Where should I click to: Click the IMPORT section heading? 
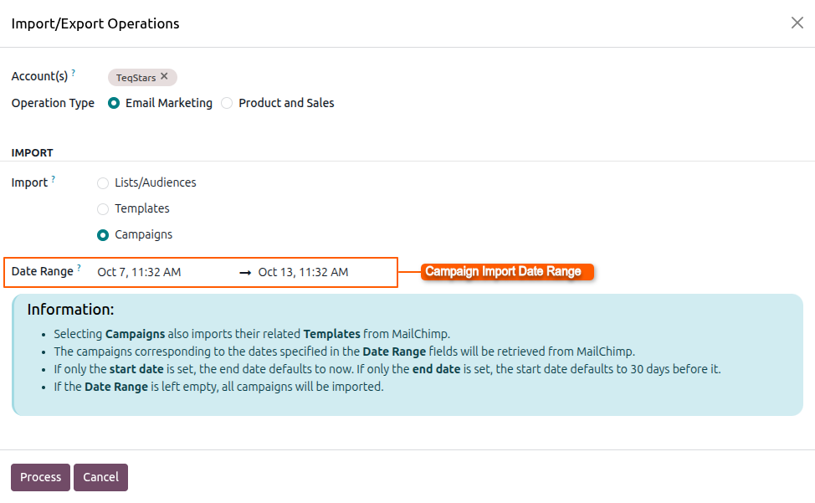(33, 153)
